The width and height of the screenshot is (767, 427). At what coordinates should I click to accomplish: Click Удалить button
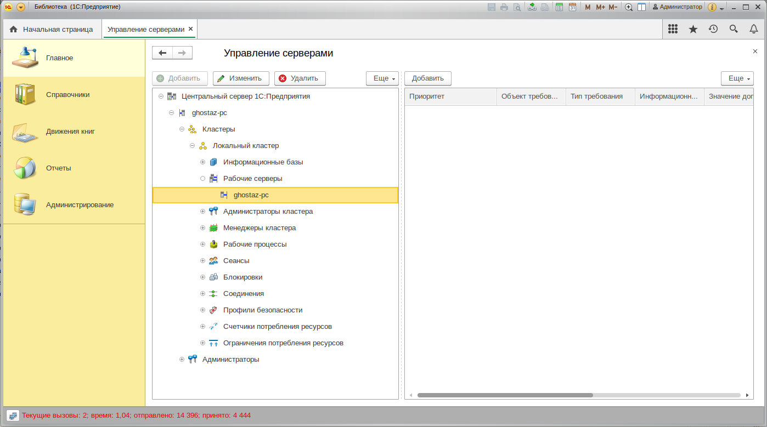click(300, 78)
